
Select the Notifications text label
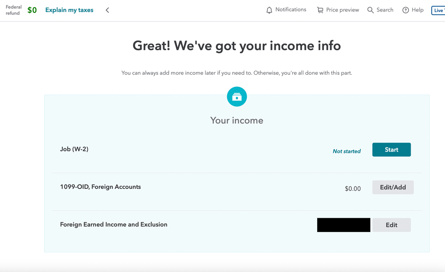(290, 10)
